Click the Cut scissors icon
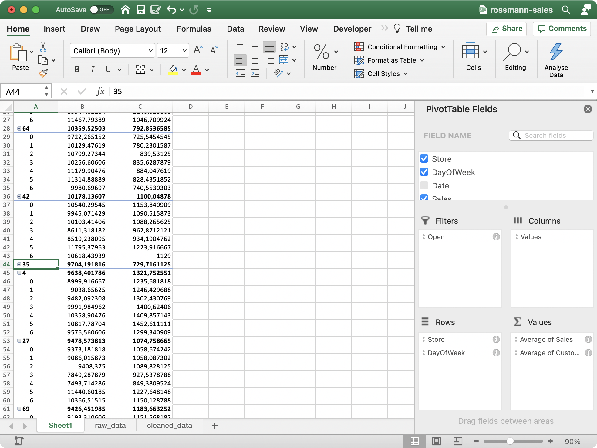Screen dimensions: 597x448 click(x=43, y=47)
